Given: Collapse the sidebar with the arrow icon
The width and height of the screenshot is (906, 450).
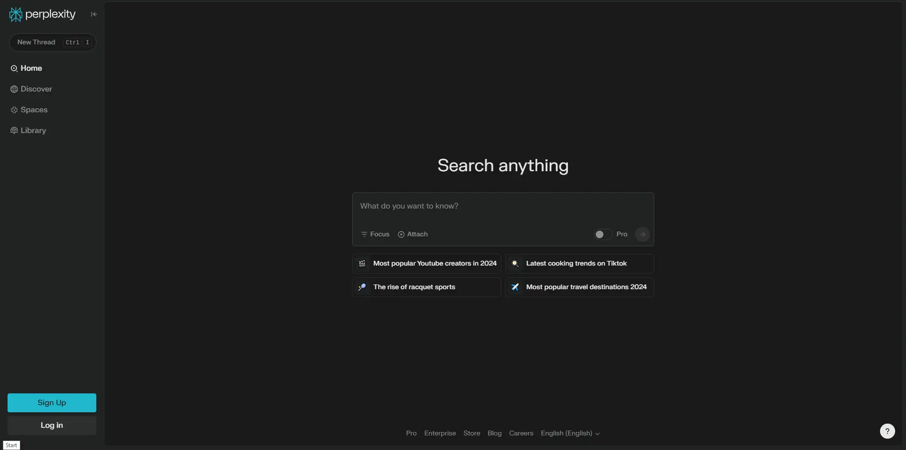Looking at the screenshot, I should click(94, 14).
